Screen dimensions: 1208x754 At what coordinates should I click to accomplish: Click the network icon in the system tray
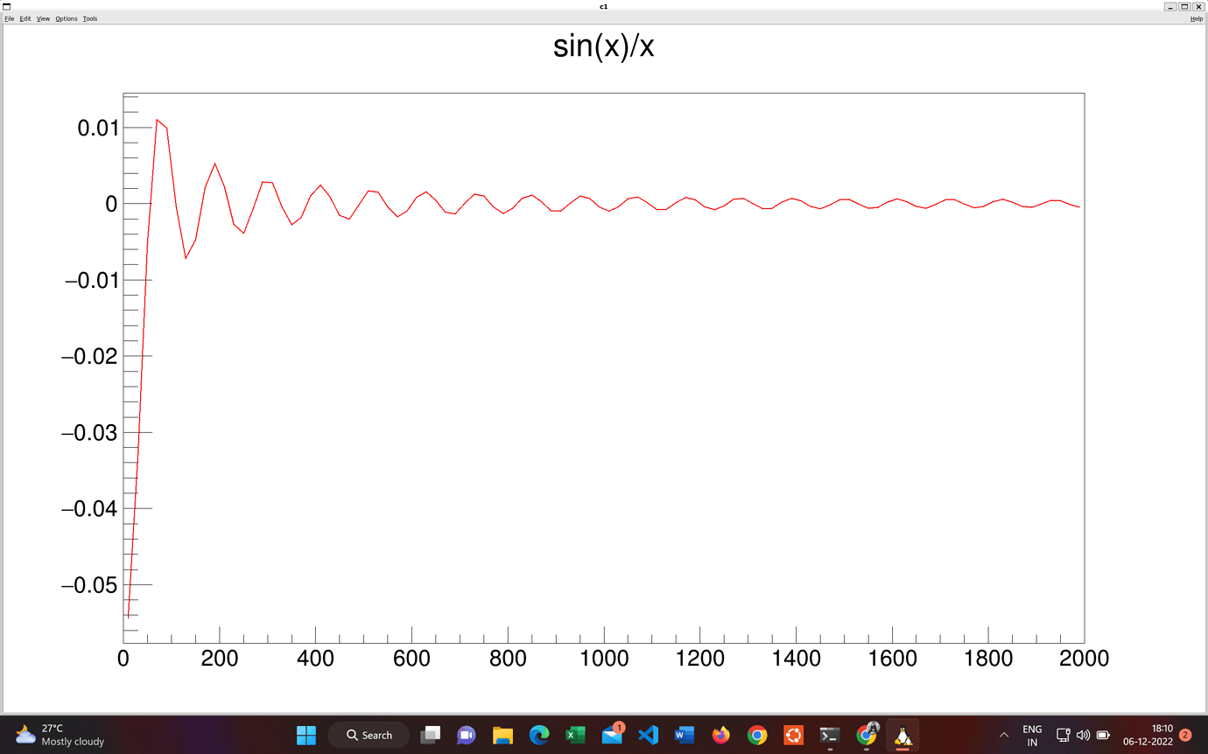[1063, 735]
